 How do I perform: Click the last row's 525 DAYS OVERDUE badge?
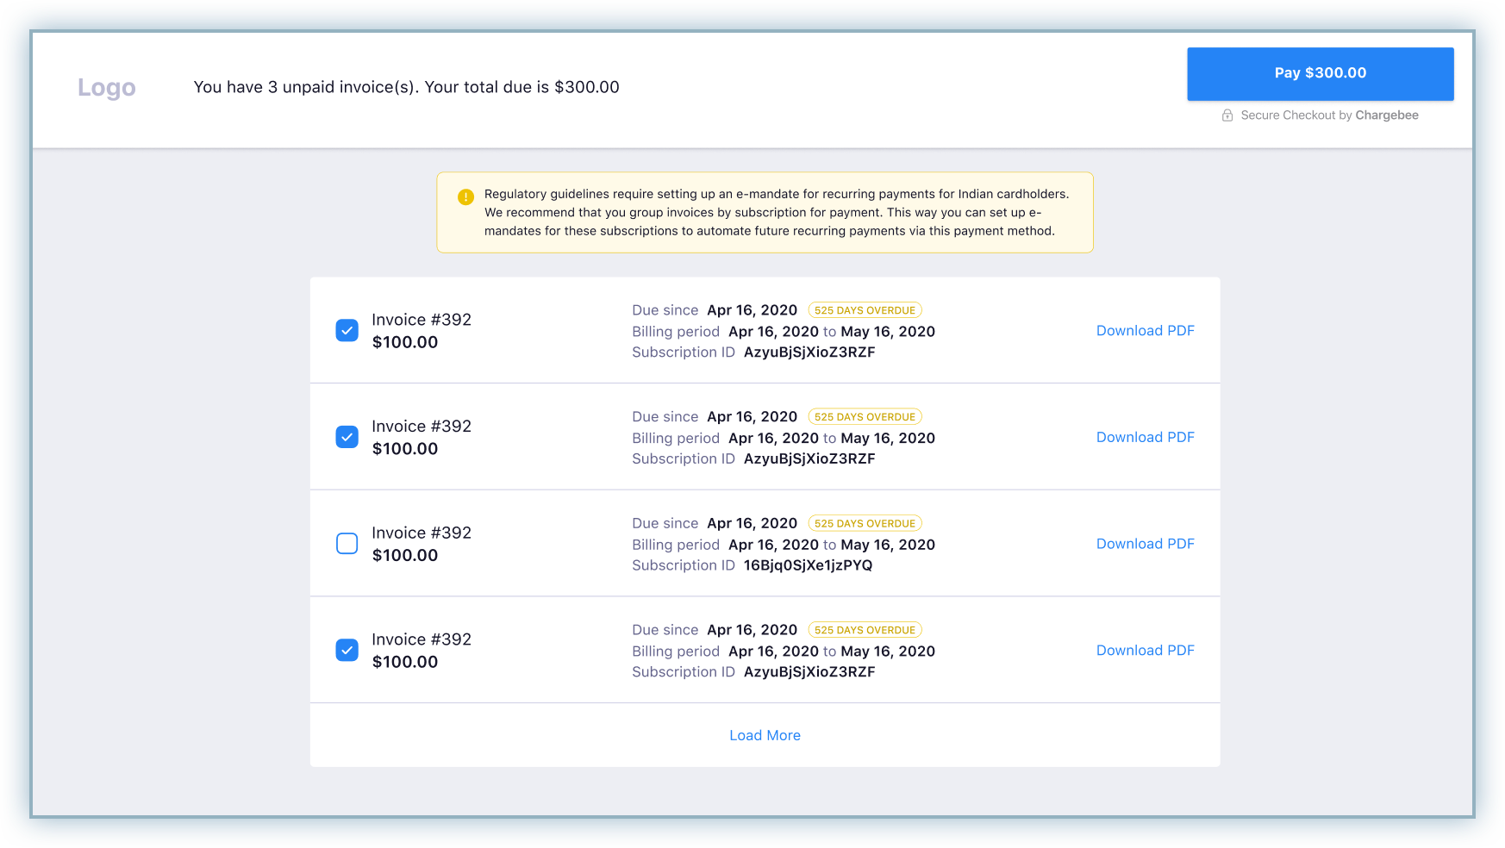[865, 630]
